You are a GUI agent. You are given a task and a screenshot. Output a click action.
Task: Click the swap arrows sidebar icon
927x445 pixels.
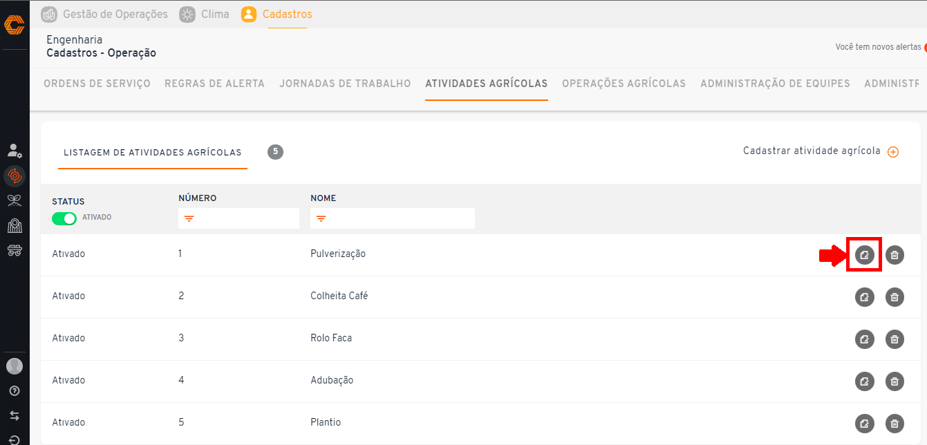(15, 416)
